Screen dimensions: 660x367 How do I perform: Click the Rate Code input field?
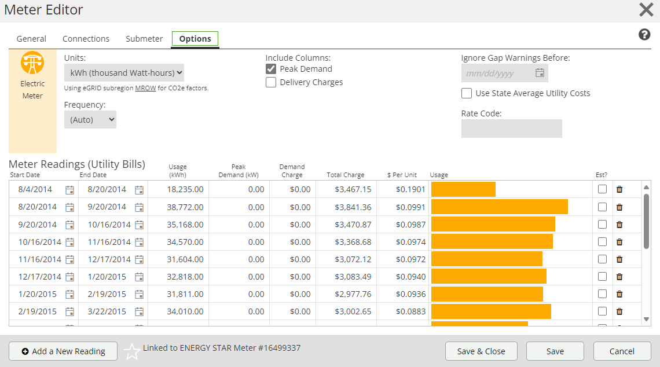[x=511, y=129]
